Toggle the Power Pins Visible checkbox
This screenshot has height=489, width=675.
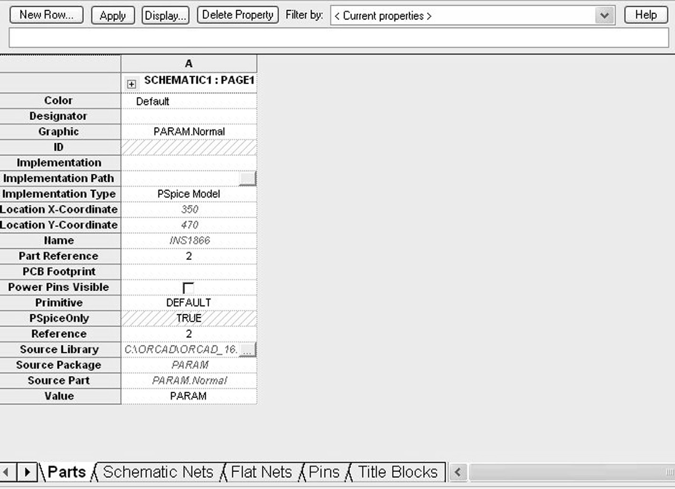tap(189, 287)
